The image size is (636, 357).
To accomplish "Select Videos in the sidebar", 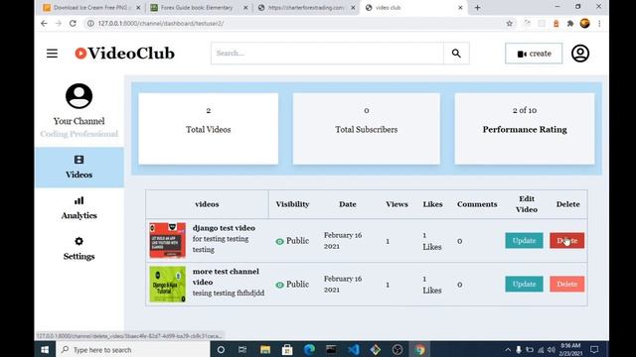I will point(79,168).
